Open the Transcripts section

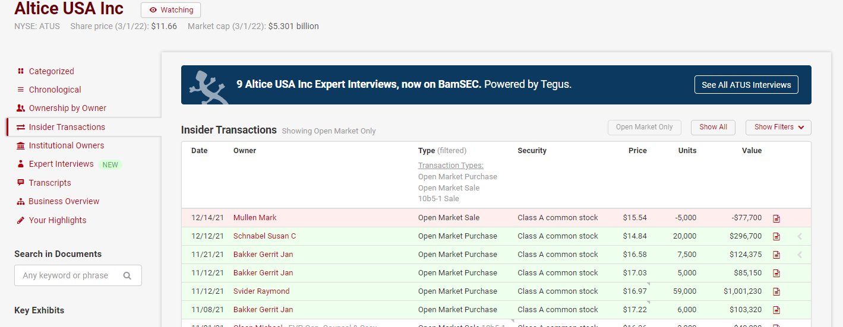pos(50,183)
